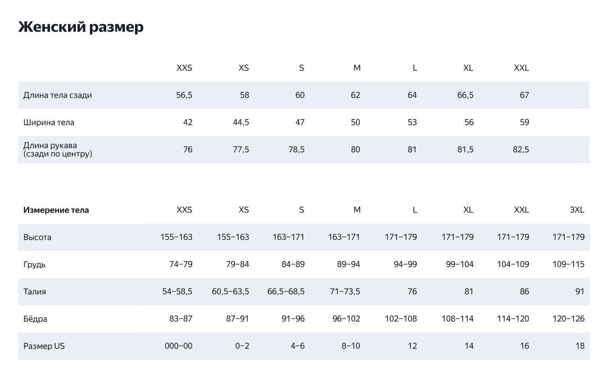Click the "Высота" row label
This screenshot has height=378, width=608.
click(x=37, y=237)
